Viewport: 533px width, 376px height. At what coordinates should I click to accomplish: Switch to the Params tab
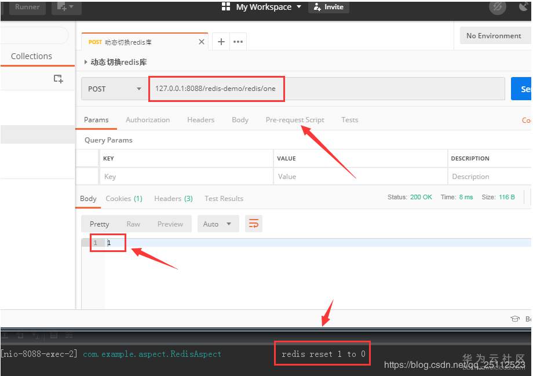coord(96,120)
